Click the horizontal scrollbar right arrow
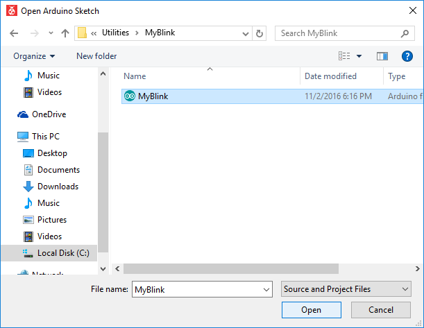This screenshot has width=424, height=328. click(418, 269)
